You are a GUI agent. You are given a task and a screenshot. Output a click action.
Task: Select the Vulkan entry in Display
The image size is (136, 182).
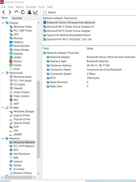pos(17,65)
